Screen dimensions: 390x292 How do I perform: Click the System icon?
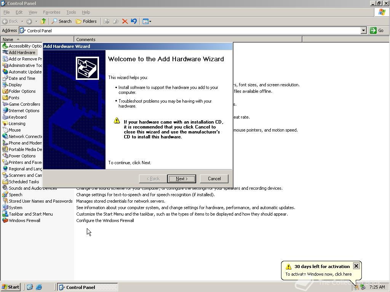click(5, 207)
